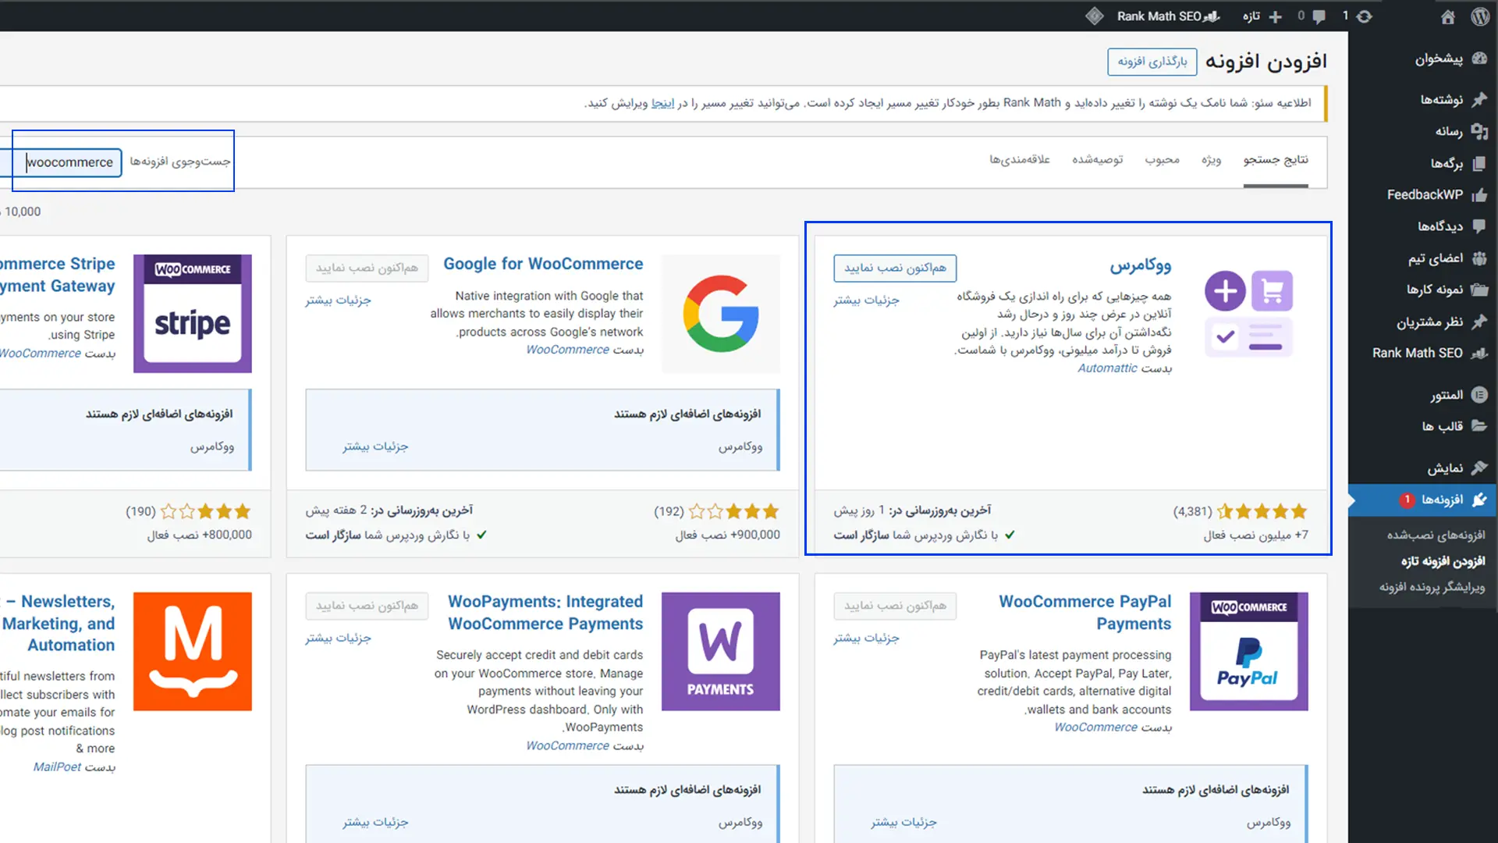Click the plug icon next to افزونه‌ها
Viewport: 1498px width, 843px height.
(1479, 500)
